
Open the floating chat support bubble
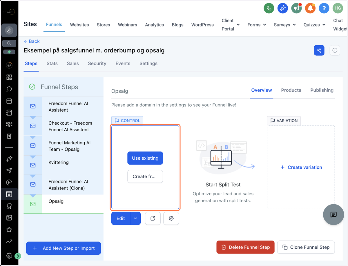click(333, 214)
